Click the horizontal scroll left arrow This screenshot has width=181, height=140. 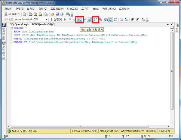[x=9, y=126]
